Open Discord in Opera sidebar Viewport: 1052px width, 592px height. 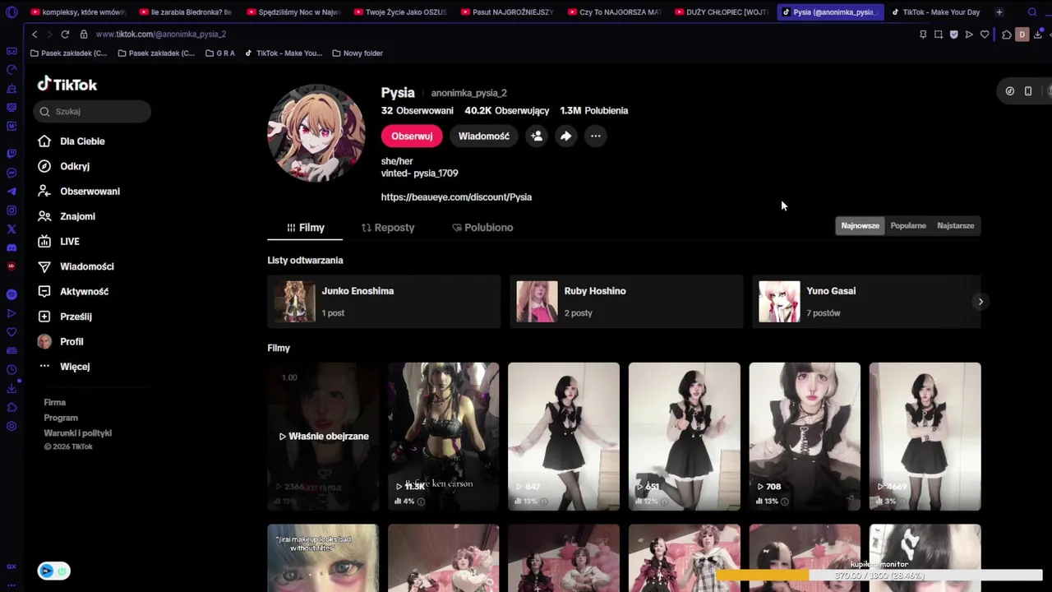tap(12, 247)
